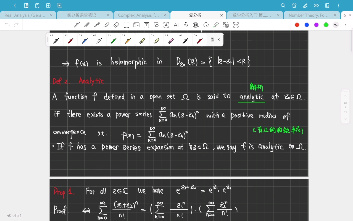Select the tape tool
This screenshot has width=353, height=221.
click(x=196, y=25)
